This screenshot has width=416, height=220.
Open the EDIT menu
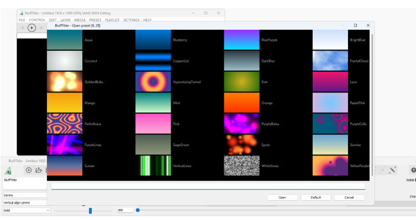pos(53,20)
